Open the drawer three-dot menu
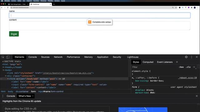The image size is (200, 112). (3, 96)
